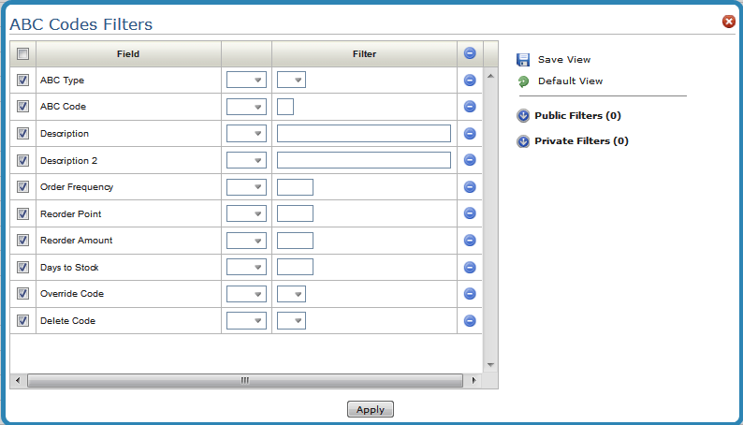Viewport: 743px width, 425px height.
Task: Click the Default View refresh icon
Action: tap(523, 81)
